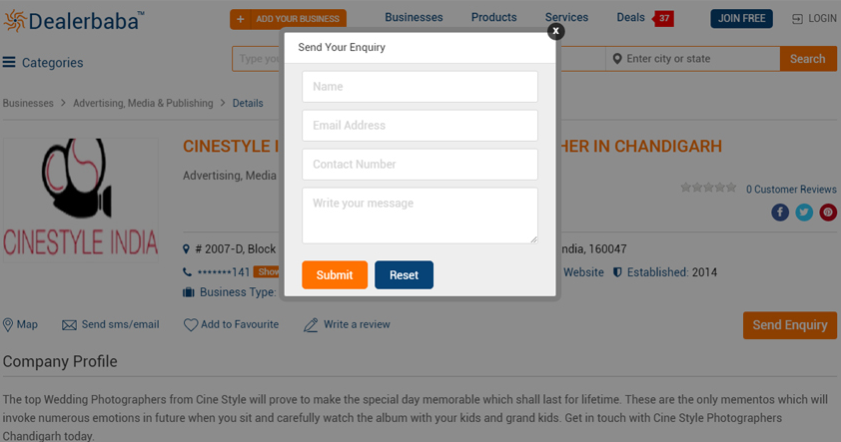Click into the Email Address field
Screen dimensions: 841x442
pos(420,126)
